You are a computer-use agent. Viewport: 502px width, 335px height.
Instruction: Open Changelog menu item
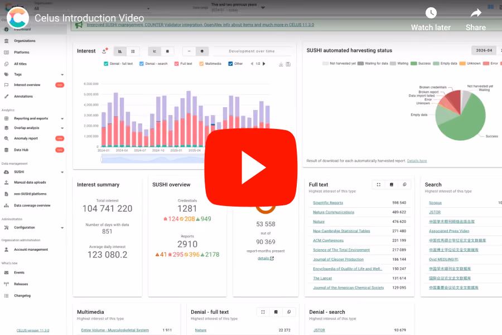pos(22,295)
